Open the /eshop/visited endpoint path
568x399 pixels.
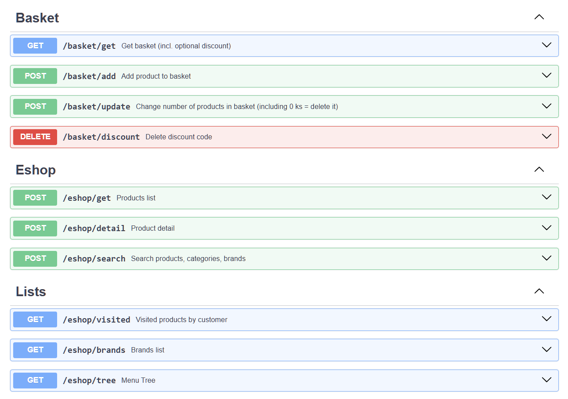click(96, 320)
